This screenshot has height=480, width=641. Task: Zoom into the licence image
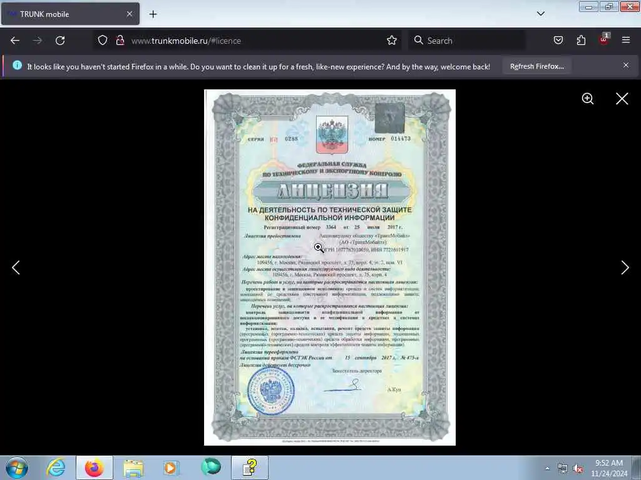coord(587,99)
